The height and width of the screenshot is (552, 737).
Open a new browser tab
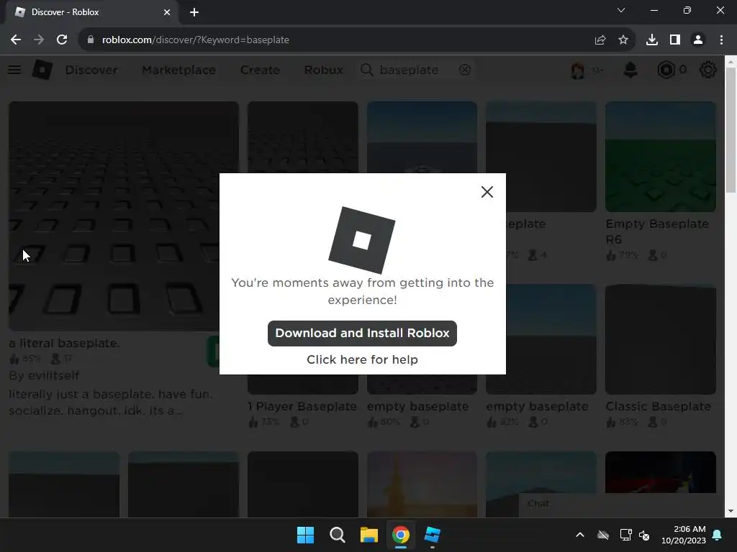194,12
